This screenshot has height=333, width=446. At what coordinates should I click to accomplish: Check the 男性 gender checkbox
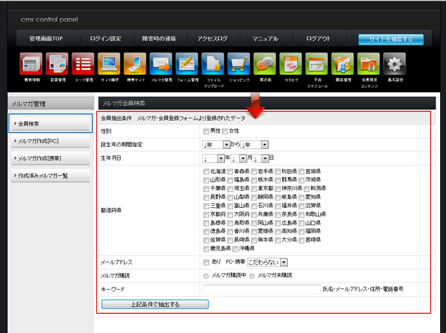coord(207,131)
